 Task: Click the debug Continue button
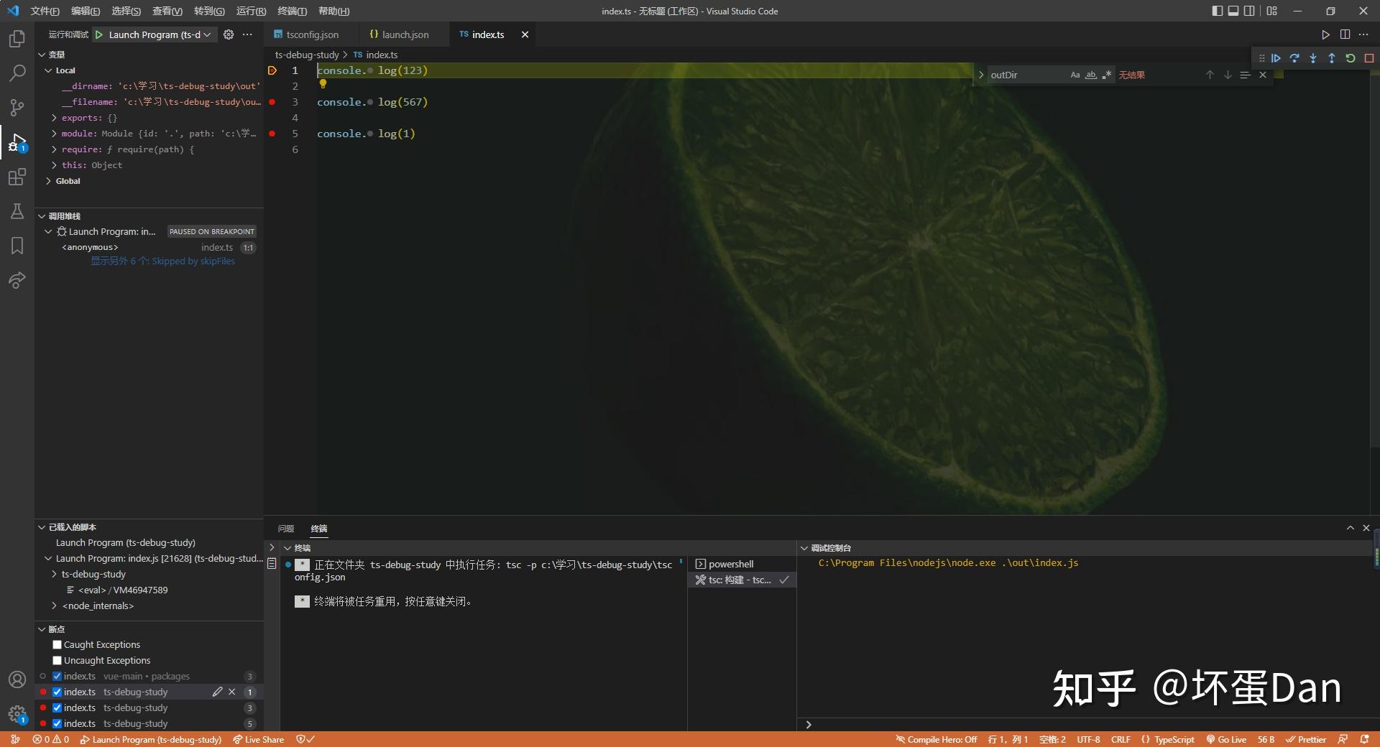tap(1276, 58)
